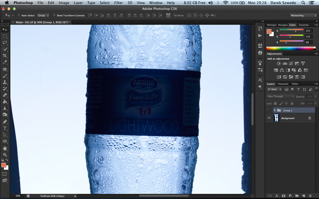This screenshot has width=319, height=199.
Task: Add an Invert adjustment
Action: tap(279, 77)
